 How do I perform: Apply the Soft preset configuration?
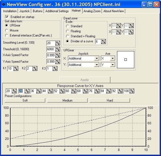tap(25, 100)
